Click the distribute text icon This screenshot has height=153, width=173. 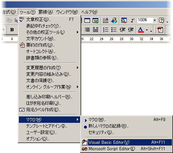[95, 29]
